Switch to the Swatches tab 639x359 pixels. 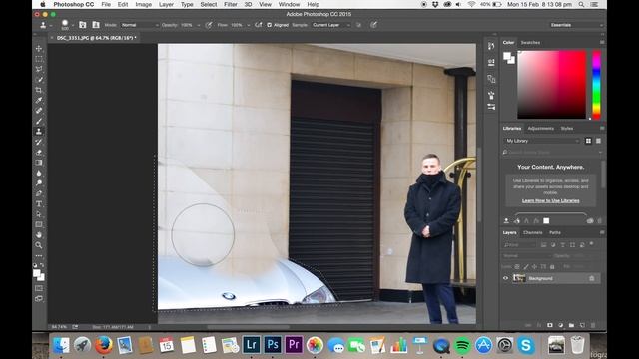[x=530, y=42]
